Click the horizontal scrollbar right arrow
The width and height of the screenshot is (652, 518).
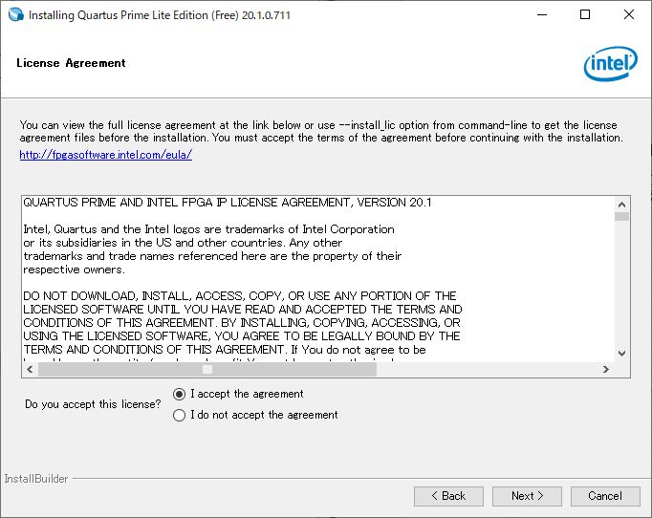click(x=604, y=369)
